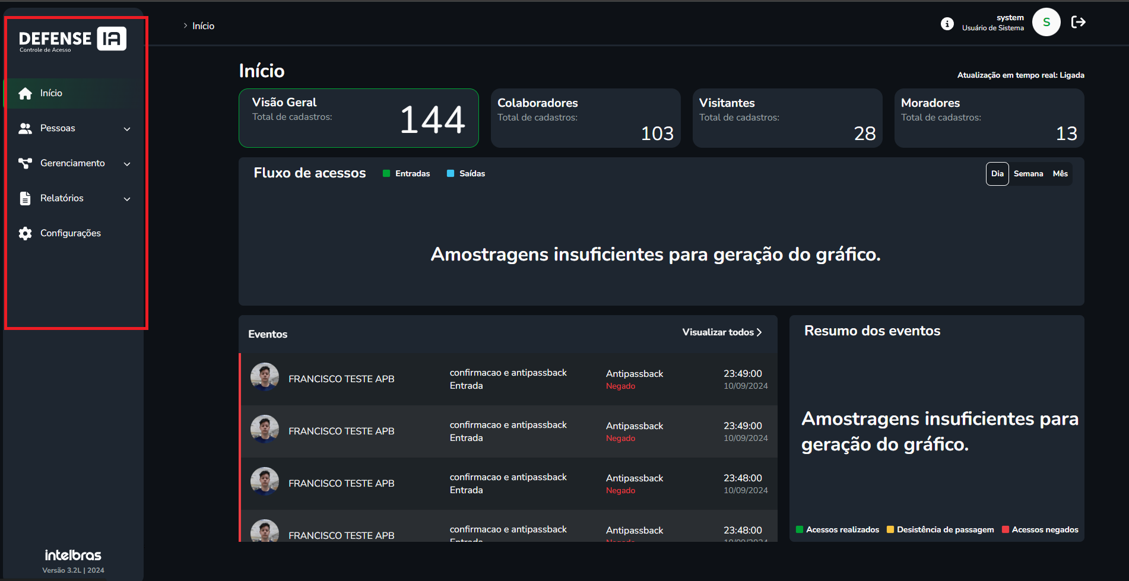Click the Configurações gear icon
This screenshot has height=581, width=1129.
pos(25,233)
